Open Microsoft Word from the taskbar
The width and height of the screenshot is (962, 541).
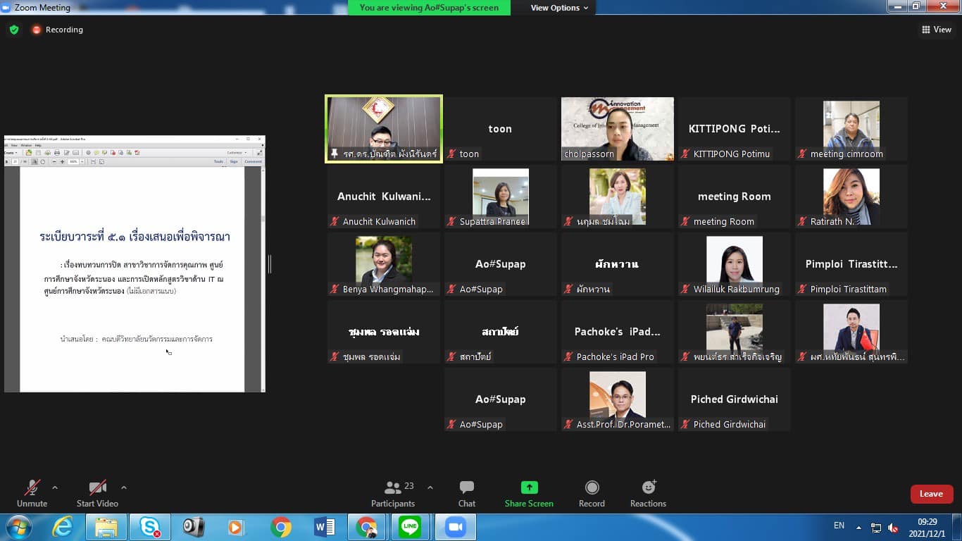[324, 527]
